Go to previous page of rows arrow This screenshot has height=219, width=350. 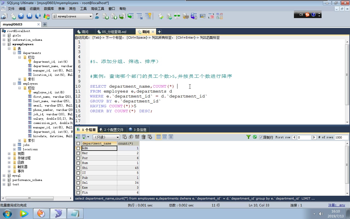coord(294,137)
